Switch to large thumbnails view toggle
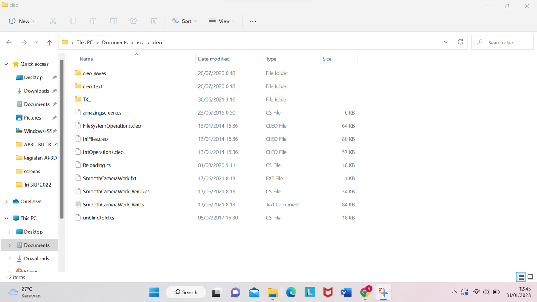This screenshot has width=537, height=302. pos(530,277)
